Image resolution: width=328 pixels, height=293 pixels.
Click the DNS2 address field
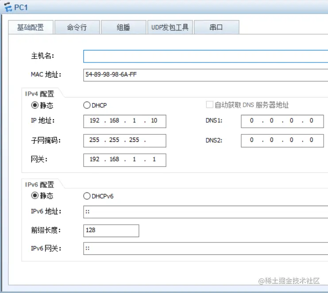tap(282, 141)
